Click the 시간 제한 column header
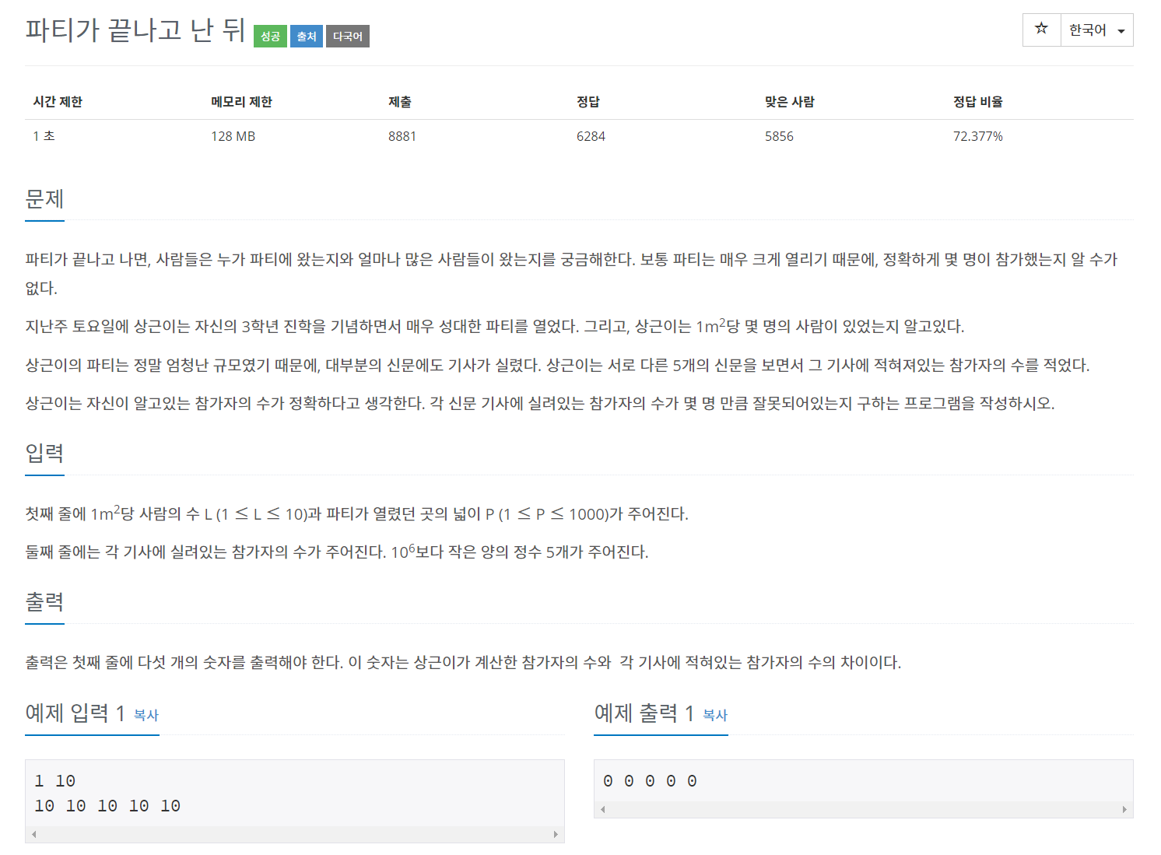 tap(58, 102)
